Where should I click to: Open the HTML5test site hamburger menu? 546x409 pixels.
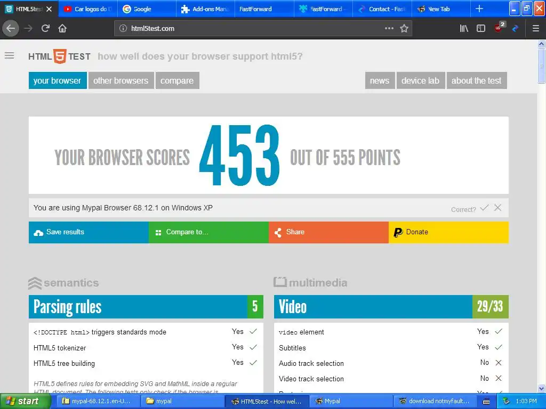tap(10, 55)
